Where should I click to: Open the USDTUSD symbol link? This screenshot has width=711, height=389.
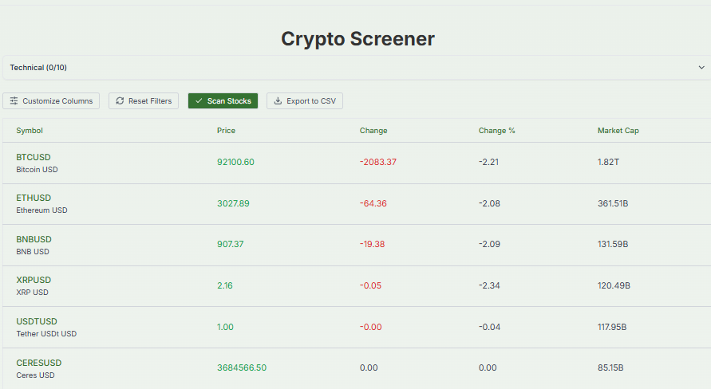[37, 321]
